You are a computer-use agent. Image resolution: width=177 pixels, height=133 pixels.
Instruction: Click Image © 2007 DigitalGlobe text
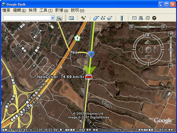[x=88, y=117]
